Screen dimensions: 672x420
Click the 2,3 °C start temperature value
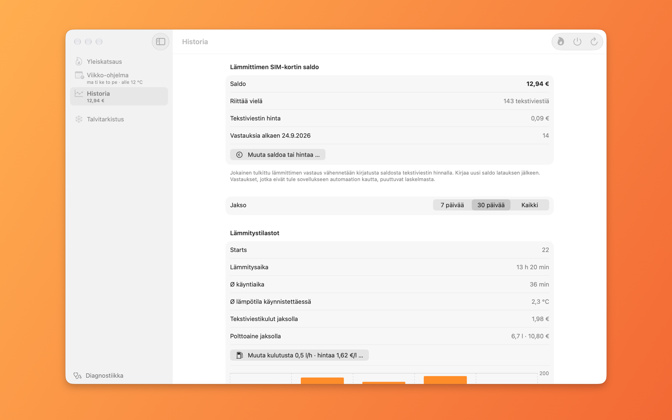coord(540,302)
